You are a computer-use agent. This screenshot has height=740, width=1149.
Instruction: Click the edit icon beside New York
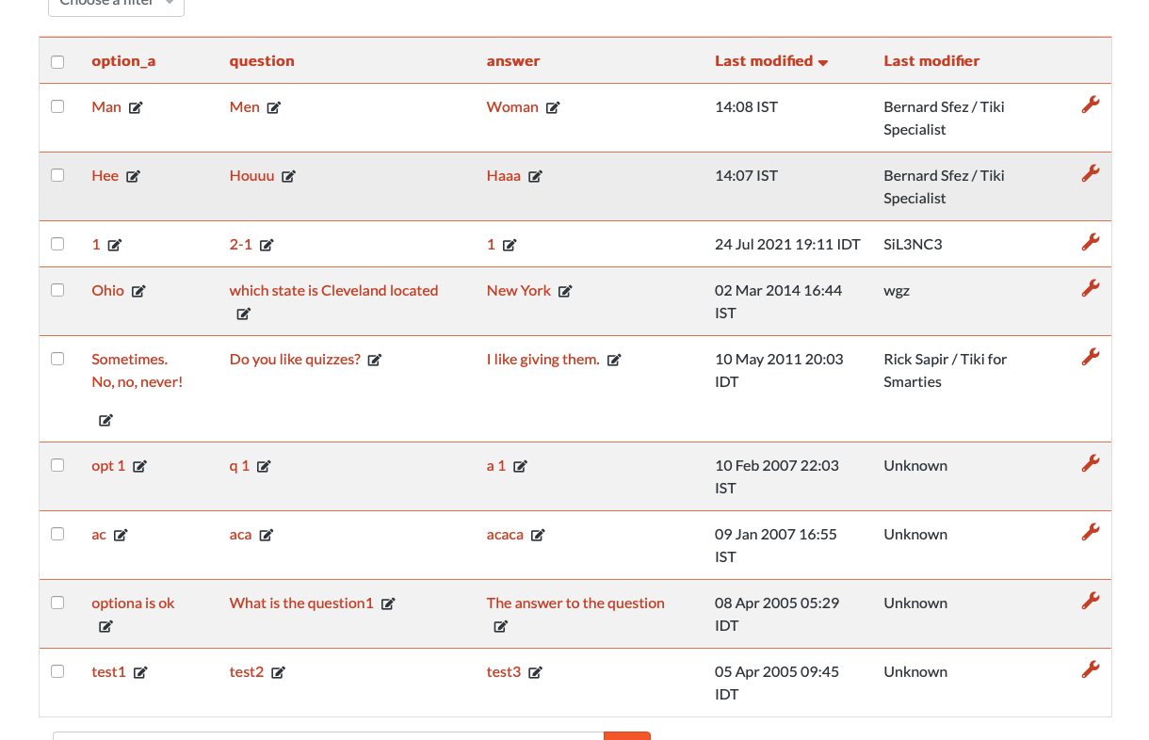(565, 291)
